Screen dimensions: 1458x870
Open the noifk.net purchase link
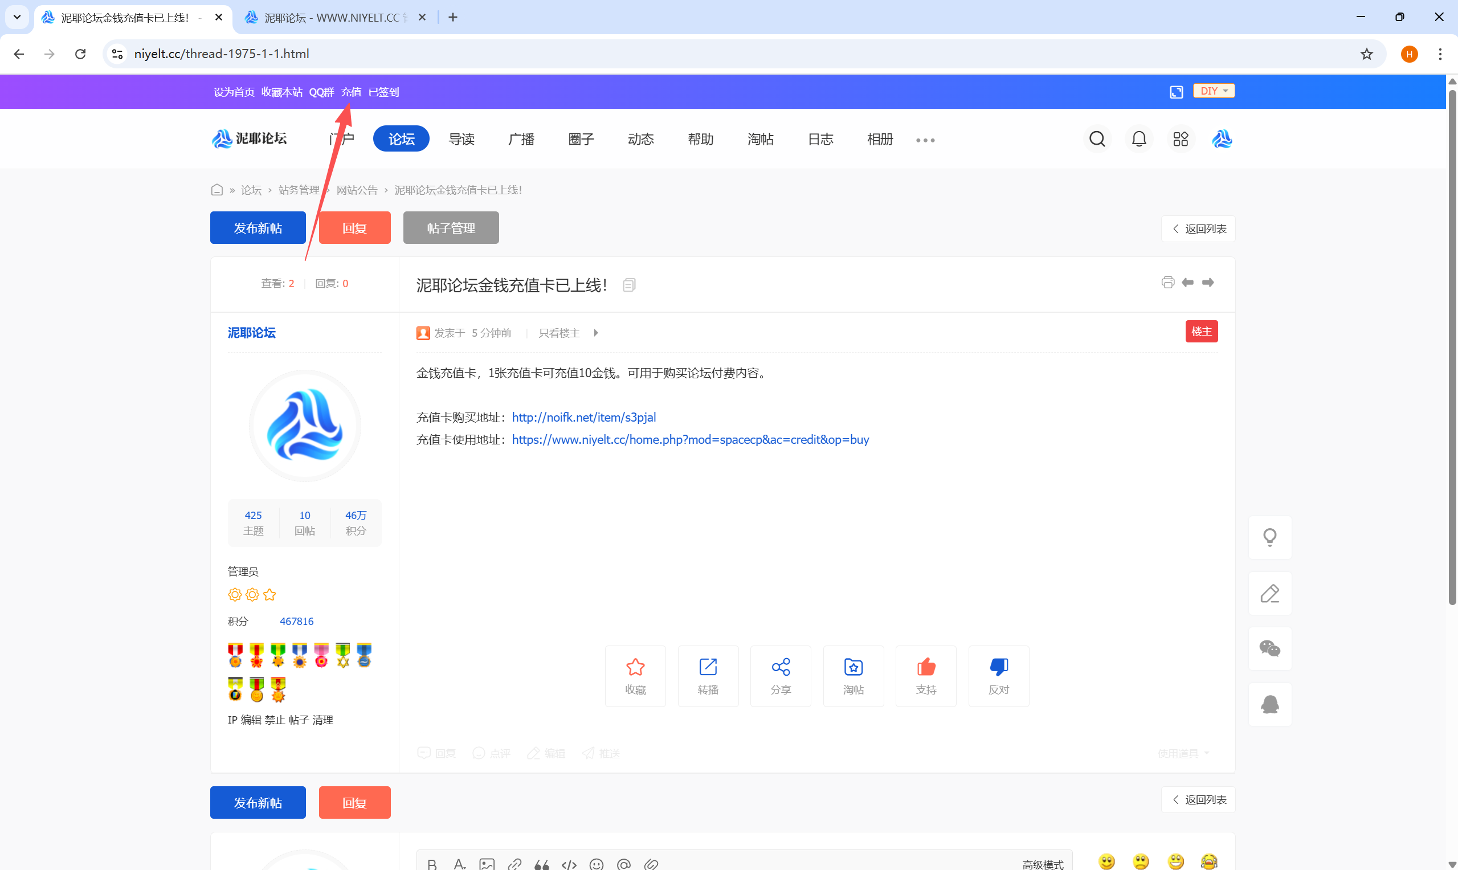click(x=584, y=418)
